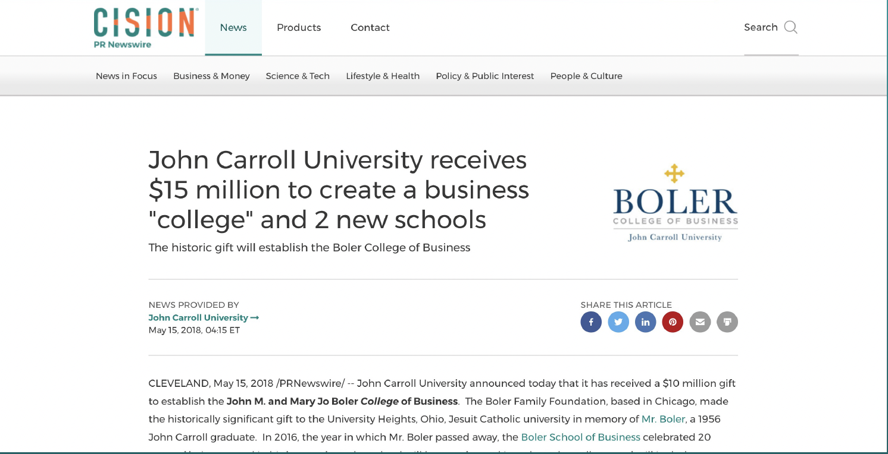Click the 'NEWS PROVIDED BY' label
The image size is (888, 454).
193,305
